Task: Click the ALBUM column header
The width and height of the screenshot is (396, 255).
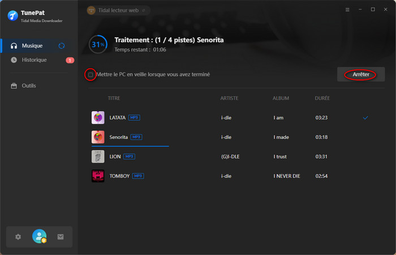Action: [281, 98]
